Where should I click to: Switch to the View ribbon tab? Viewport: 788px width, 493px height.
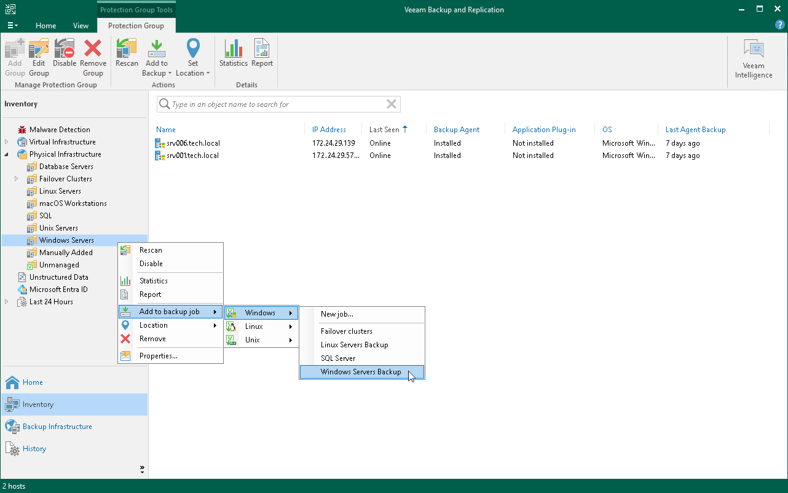[x=81, y=26]
